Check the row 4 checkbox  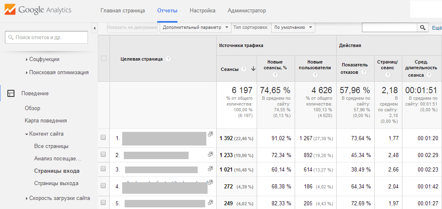coord(103,186)
